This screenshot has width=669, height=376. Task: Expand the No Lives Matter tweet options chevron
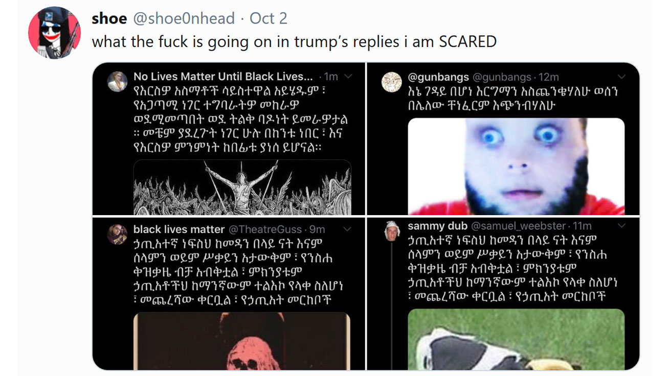click(348, 77)
